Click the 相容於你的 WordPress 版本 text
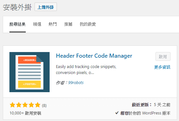This screenshot has height=121, width=179. coord(145,113)
